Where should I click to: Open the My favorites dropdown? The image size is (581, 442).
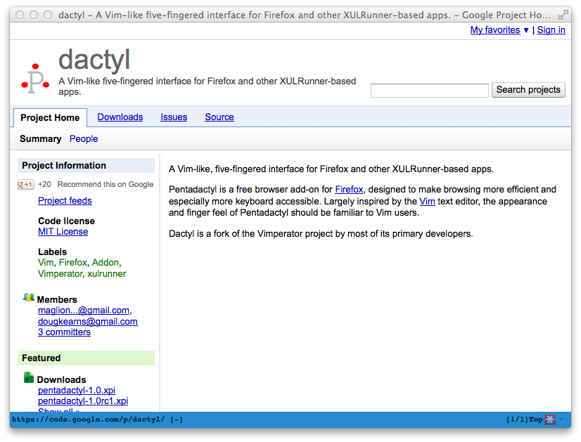click(x=499, y=30)
